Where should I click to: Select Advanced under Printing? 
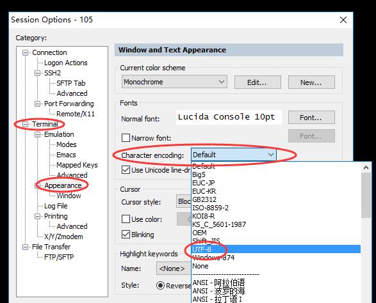72,226
